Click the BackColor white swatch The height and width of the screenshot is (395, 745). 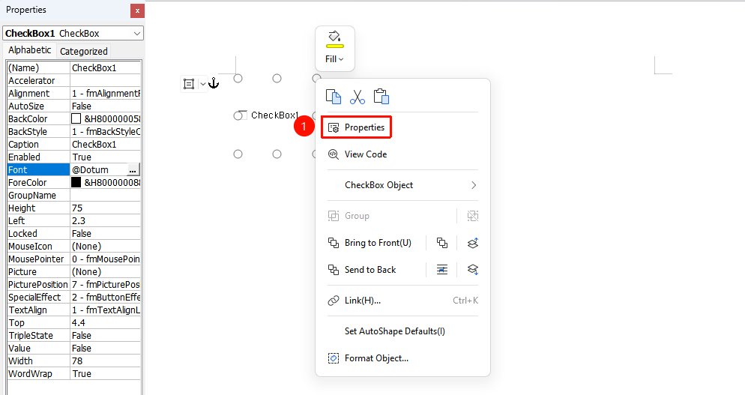[76, 118]
